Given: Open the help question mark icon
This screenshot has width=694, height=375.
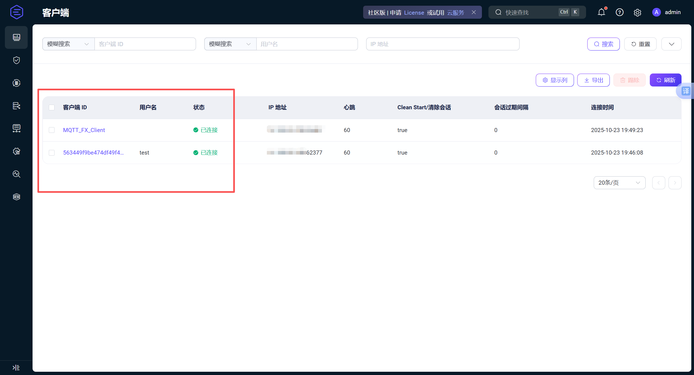Looking at the screenshot, I should tap(619, 12).
